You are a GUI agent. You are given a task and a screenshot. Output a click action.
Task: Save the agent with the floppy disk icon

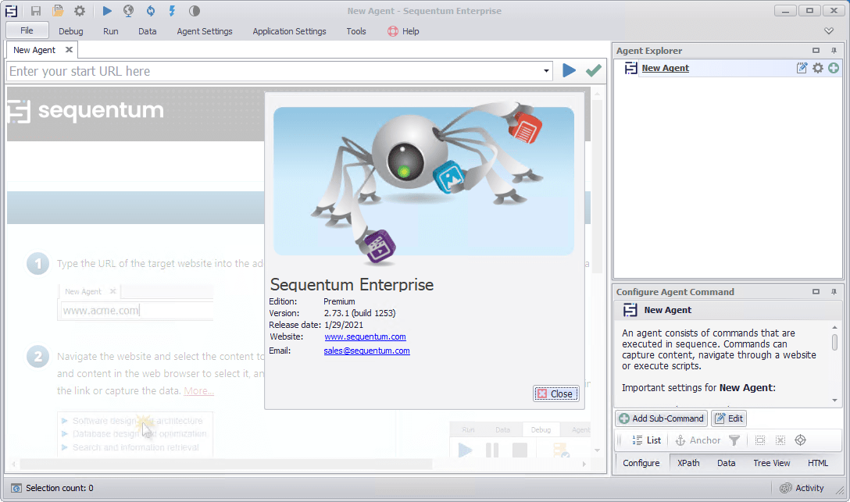pyautogui.click(x=36, y=11)
